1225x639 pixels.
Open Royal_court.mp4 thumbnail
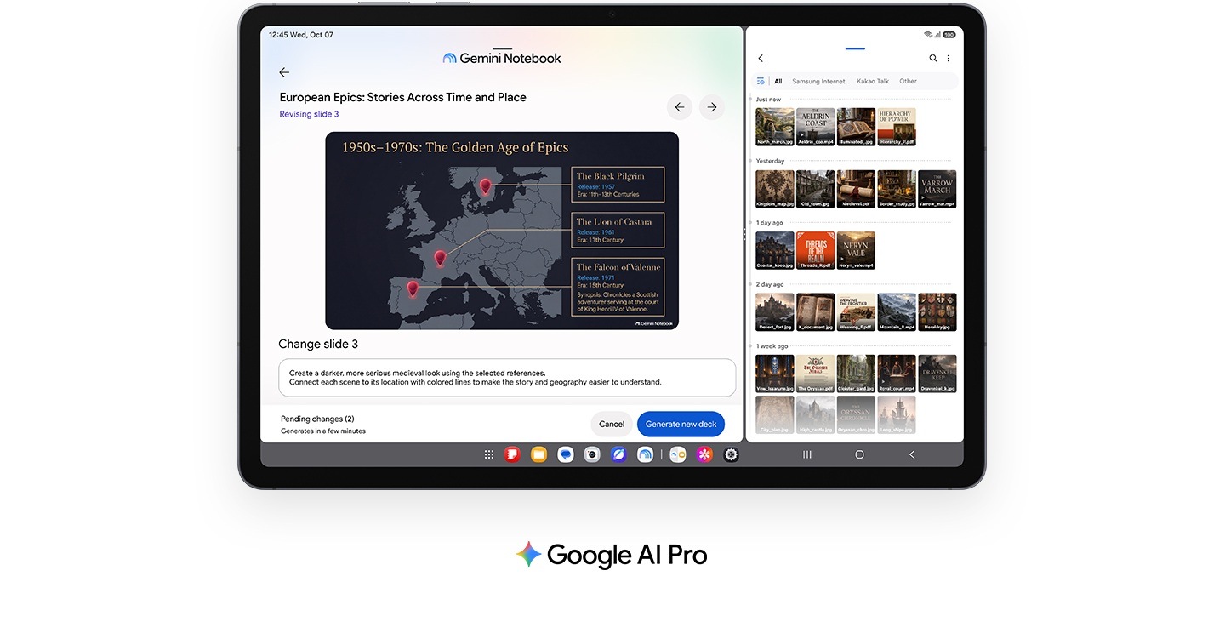pos(897,374)
